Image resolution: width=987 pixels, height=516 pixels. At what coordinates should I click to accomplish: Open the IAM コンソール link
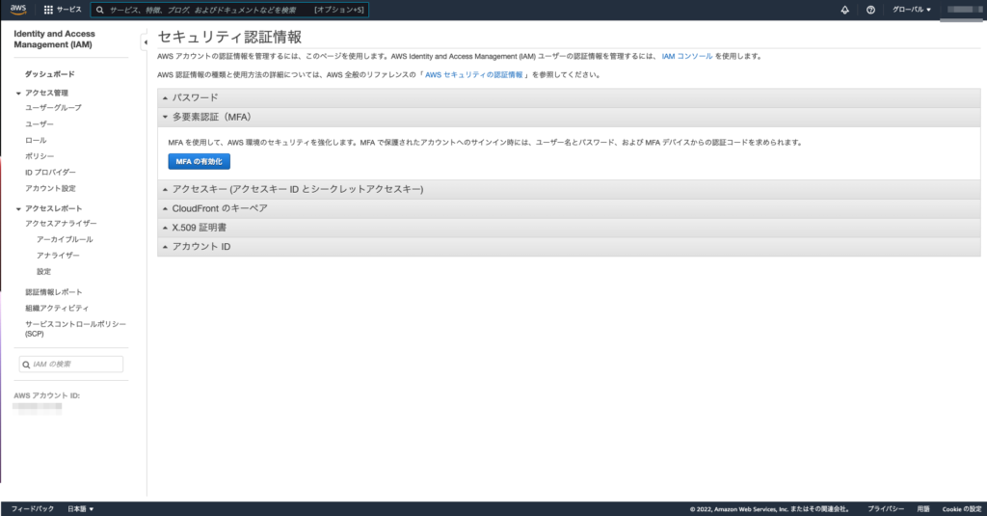click(687, 57)
